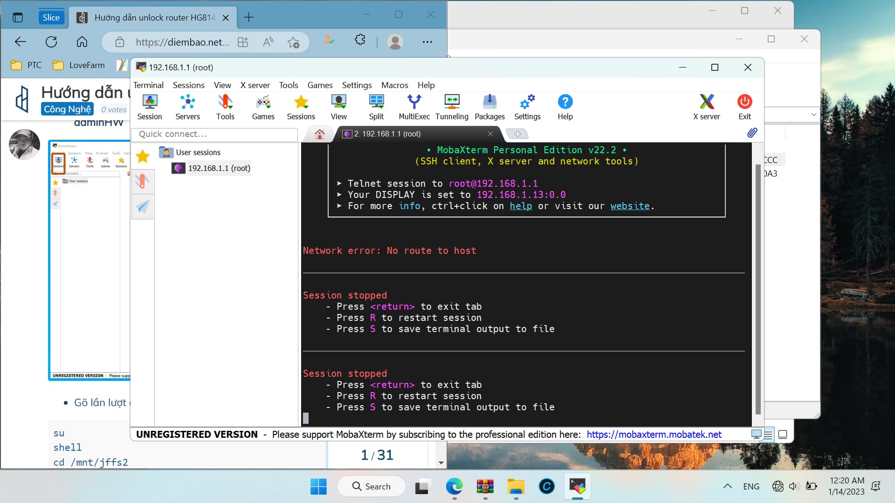
Task: Open a new terminal tab with plus icon
Action: pyautogui.click(x=517, y=134)
